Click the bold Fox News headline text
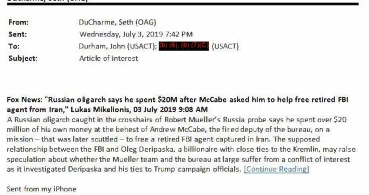Image resolution: width=369 pixels, height=195 pixels. coord(177,105)
